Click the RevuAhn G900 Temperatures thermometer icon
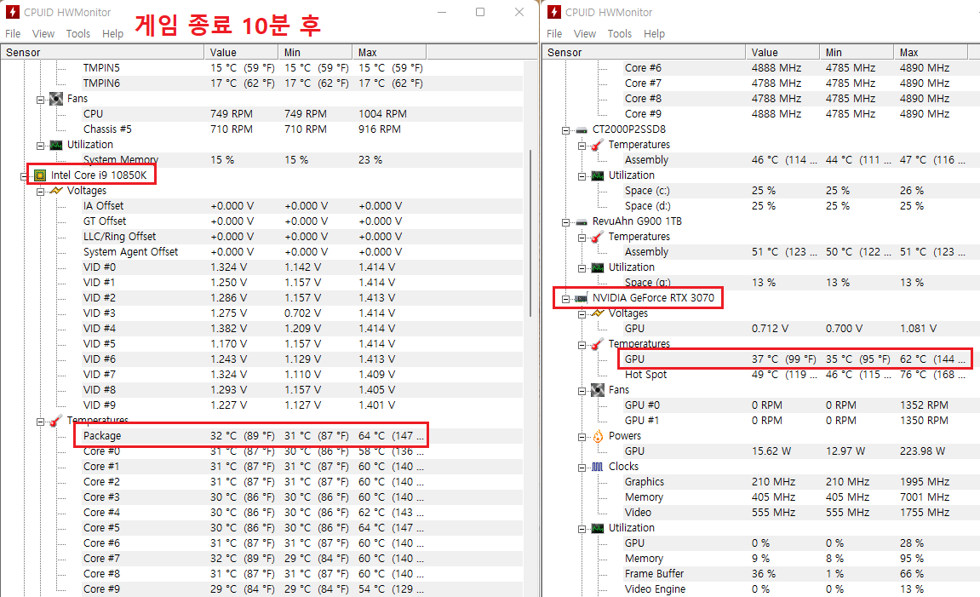Viewport: 980px width, 597px height. pos(598,237)
